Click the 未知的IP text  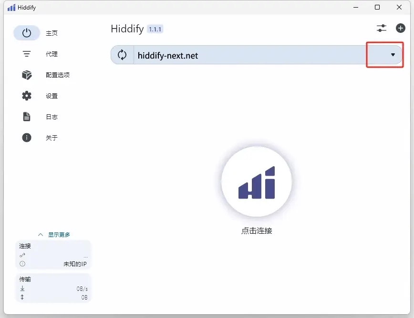75,264
